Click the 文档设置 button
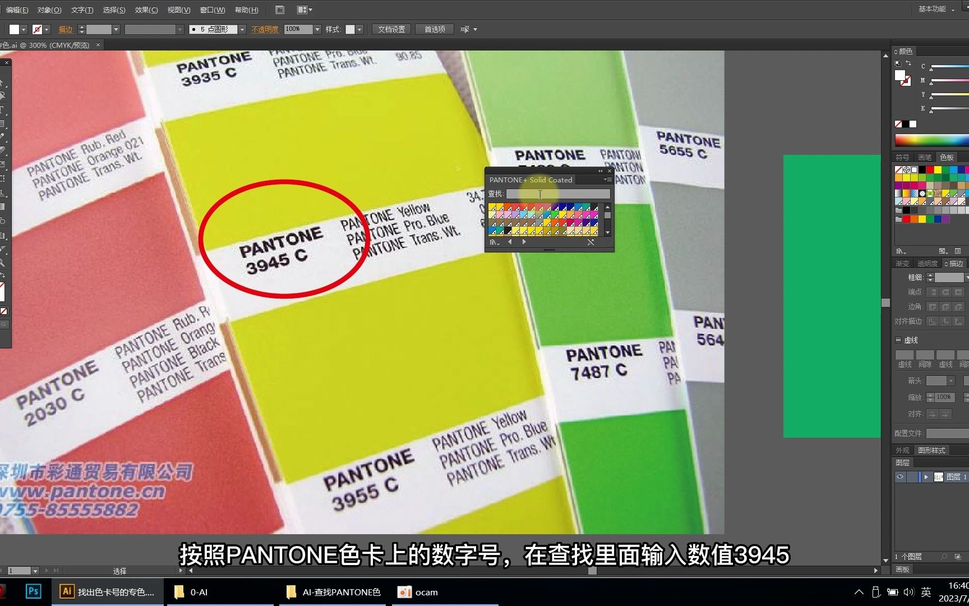The width and height of the screenshot is (969, 606). click(391, 30)
